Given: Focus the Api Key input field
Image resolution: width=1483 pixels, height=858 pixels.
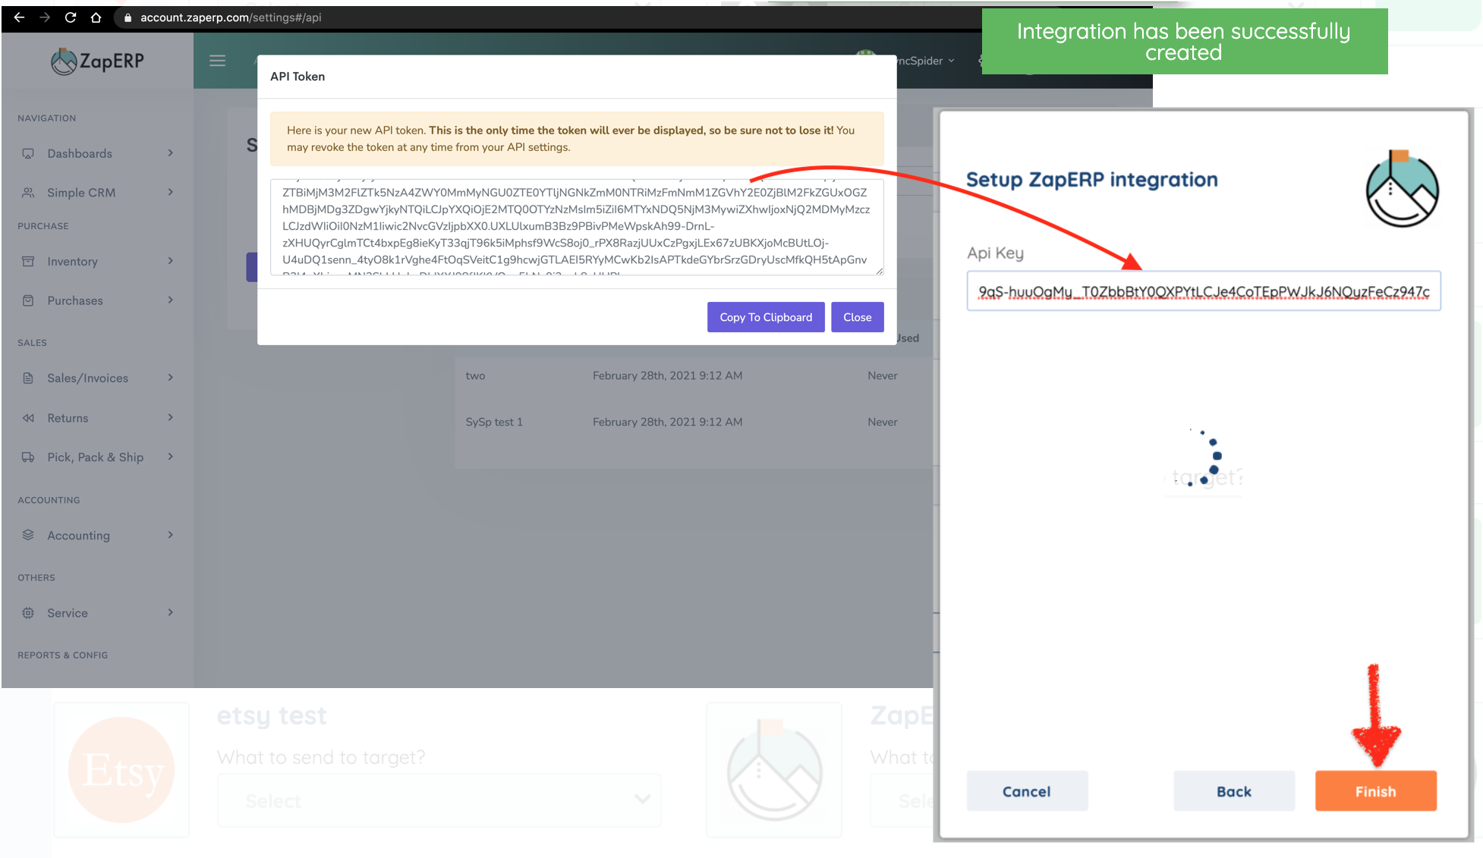Looking at the screenshot, I should (1203, 291).
